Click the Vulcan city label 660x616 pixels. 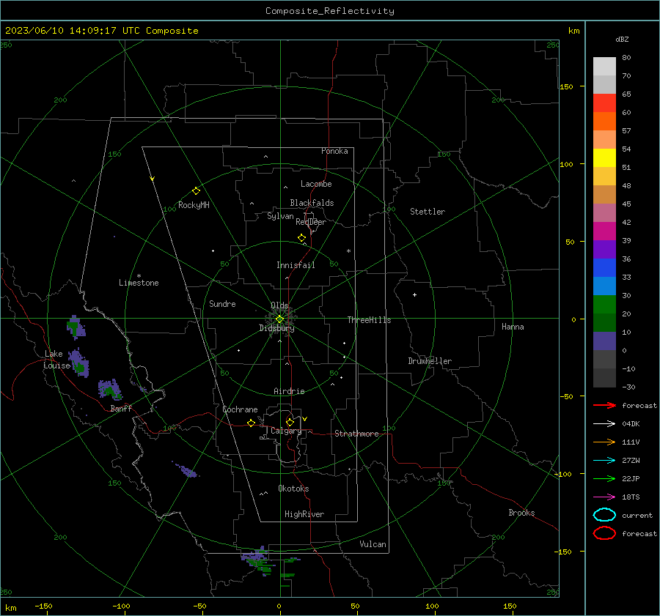tap(373, 544)
